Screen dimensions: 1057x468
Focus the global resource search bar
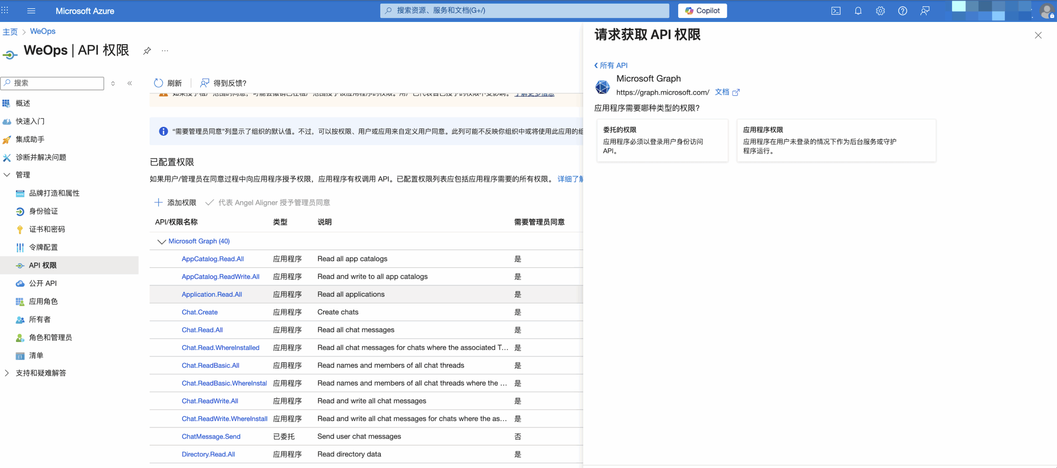(x=524, y=11)
